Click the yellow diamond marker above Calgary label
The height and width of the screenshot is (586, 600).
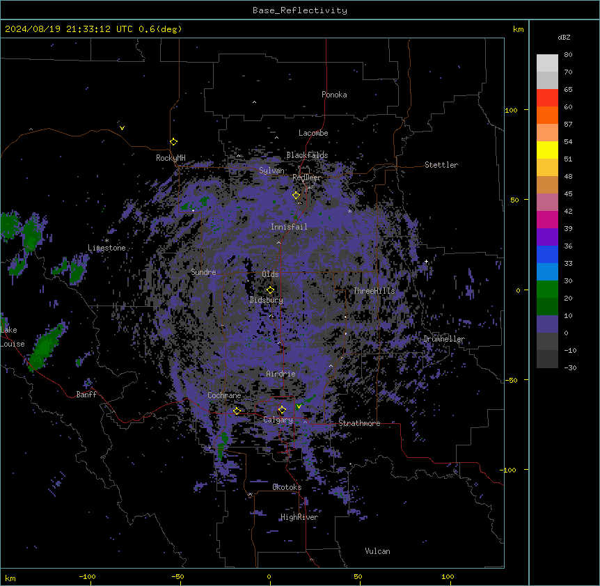pyautogui.click(x=282, y=410)
